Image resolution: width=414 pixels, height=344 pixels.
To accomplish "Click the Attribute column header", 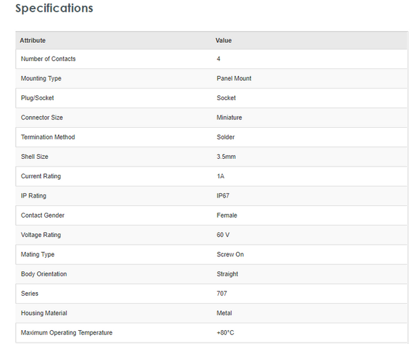I will [x=32, y=41].
